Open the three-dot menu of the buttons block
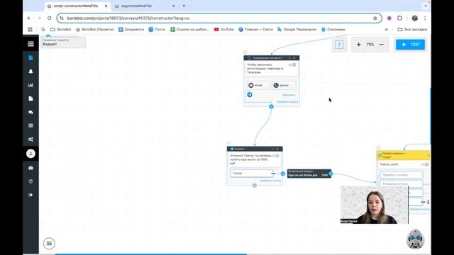The image size is (454, 255). (277, 149)
